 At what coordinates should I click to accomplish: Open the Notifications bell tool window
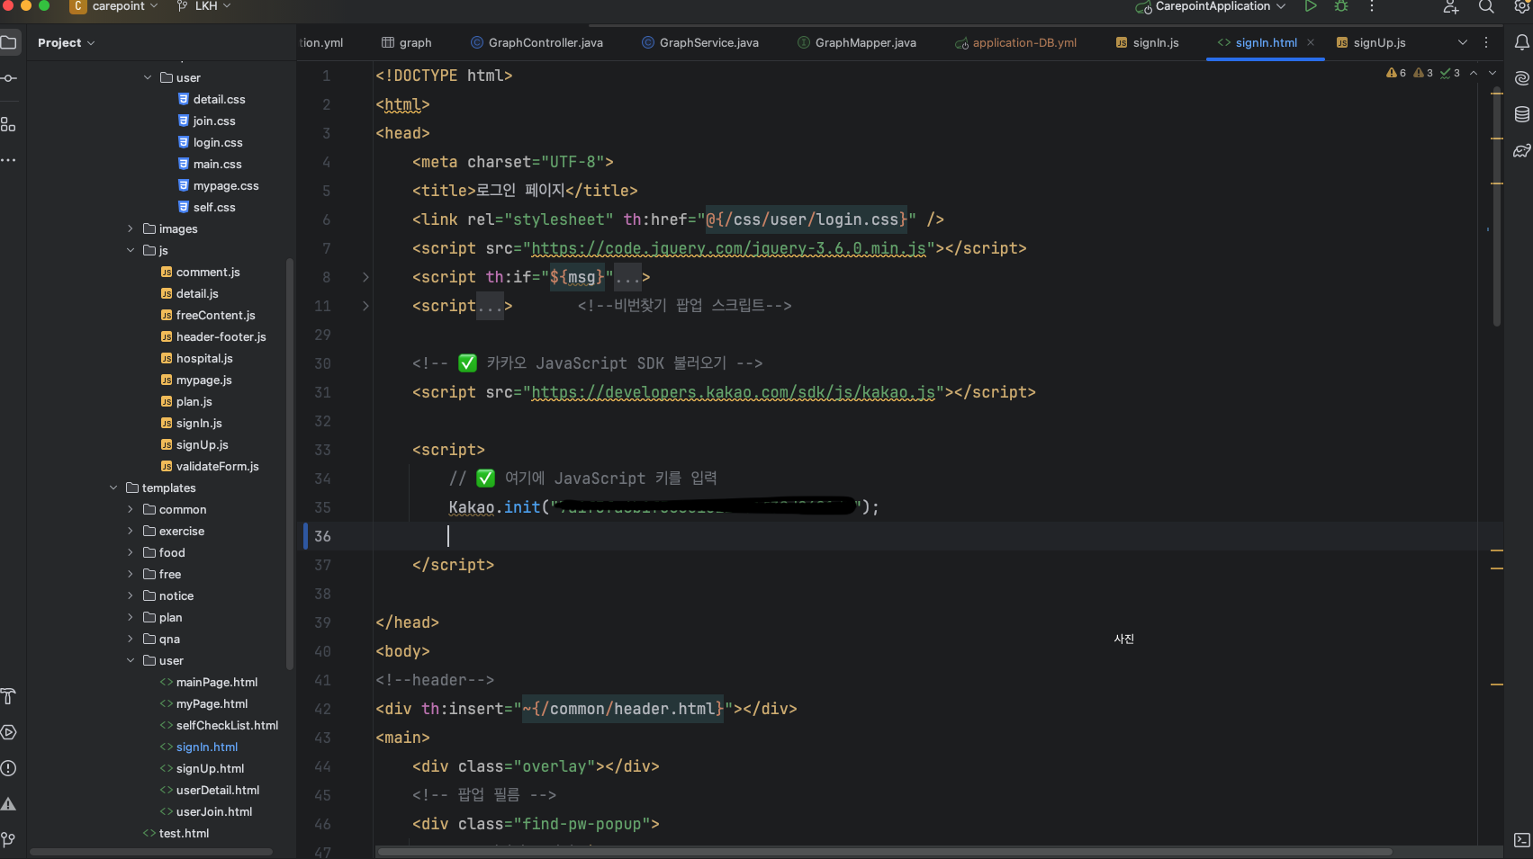click(x=1522, y=42)
